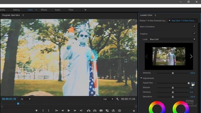201x113 pixels.
Task: Open the monitor settings wrench
Action: 117,99
